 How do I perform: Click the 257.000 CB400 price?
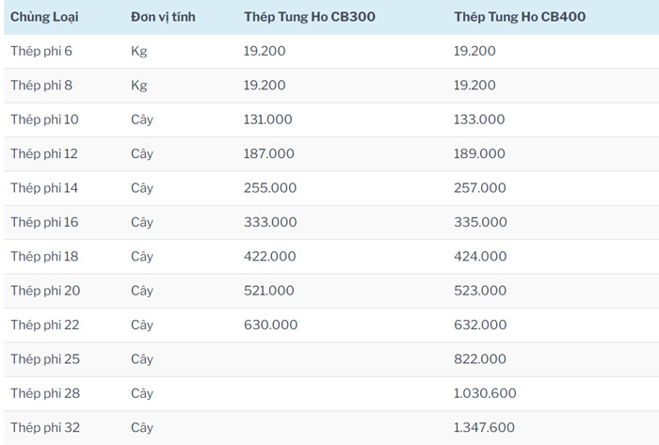pyautogui.click(x=480, y=188)
